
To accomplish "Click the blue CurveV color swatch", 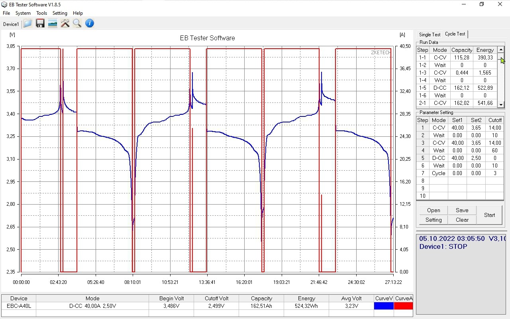I will point(384,306).
